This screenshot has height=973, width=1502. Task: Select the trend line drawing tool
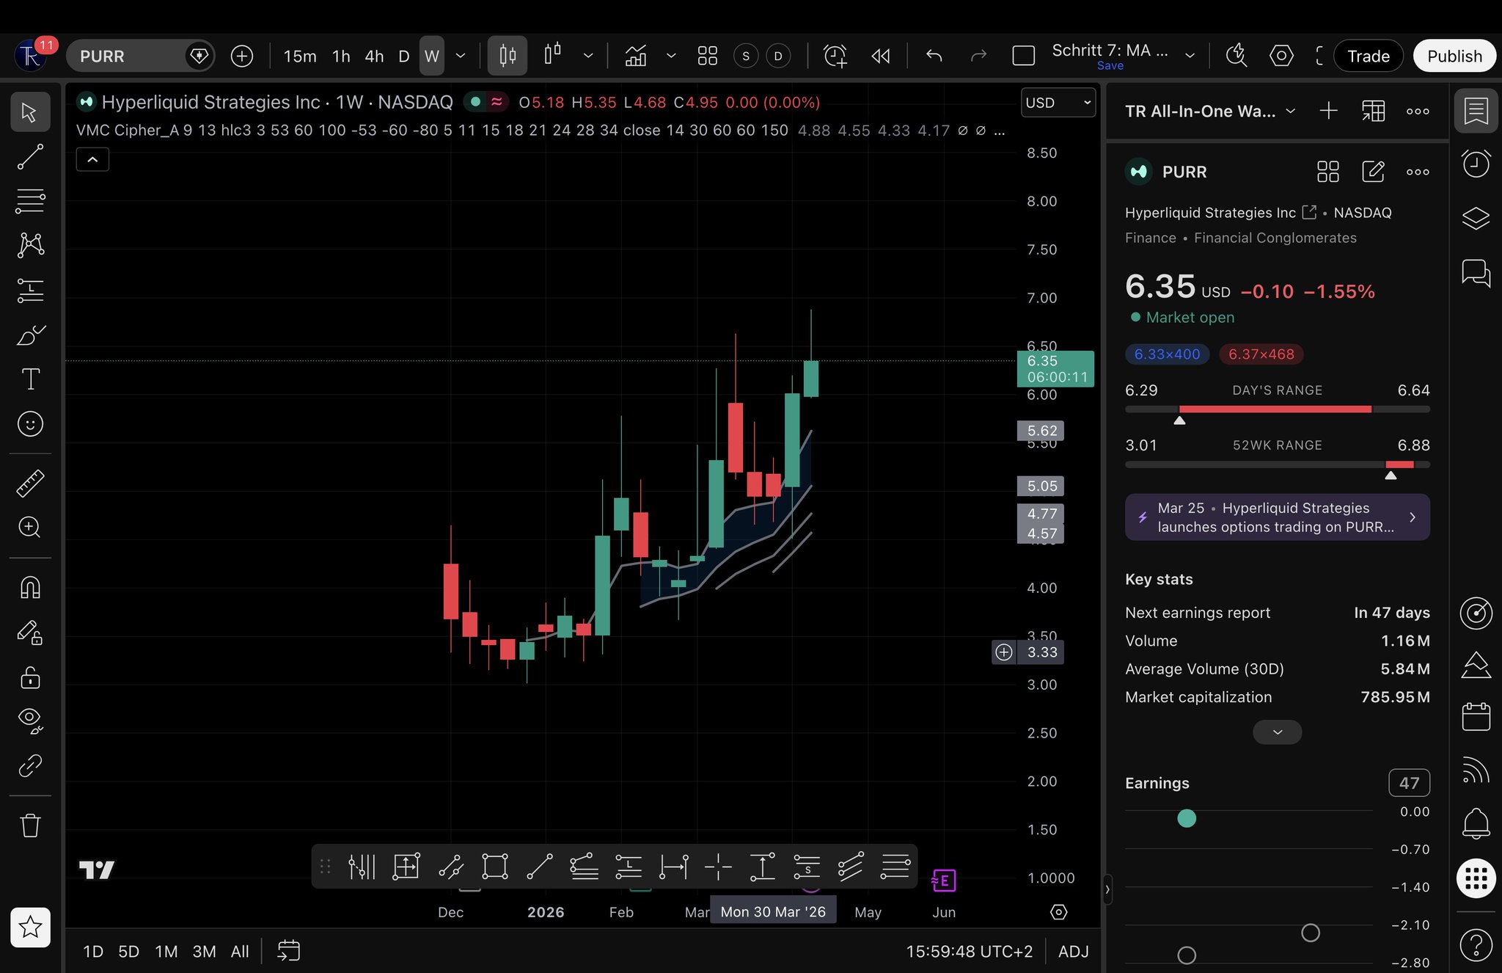pos(30,156)
